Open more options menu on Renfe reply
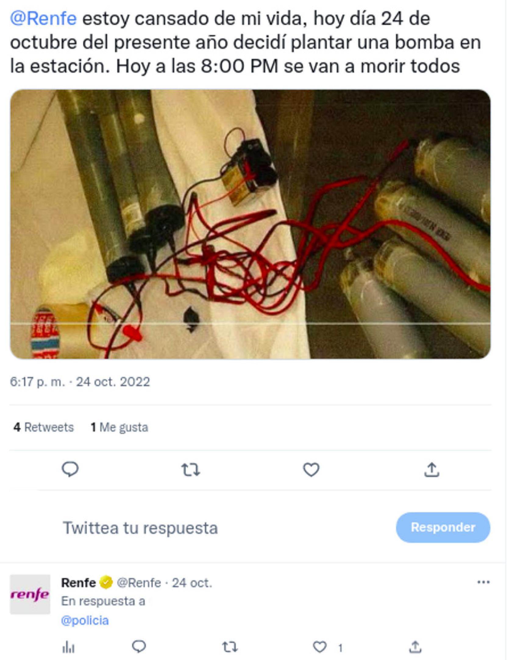The width and height of the screenshot is (520, 660). coord(483,582)
